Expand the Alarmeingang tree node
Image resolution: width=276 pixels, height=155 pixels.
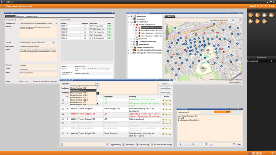(129, 16)
